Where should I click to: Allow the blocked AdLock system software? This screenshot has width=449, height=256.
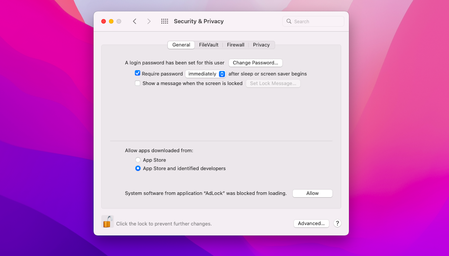click(x=313, y=193)
